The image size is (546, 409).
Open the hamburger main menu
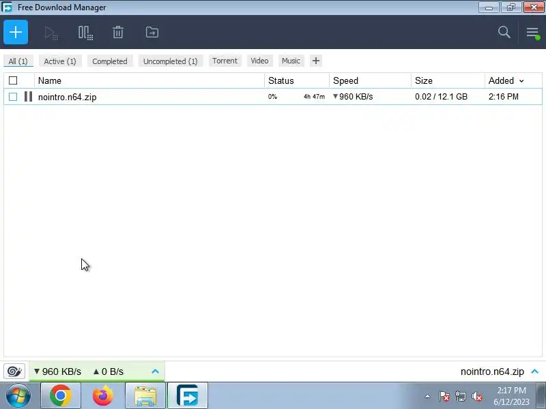pos(533,33)
